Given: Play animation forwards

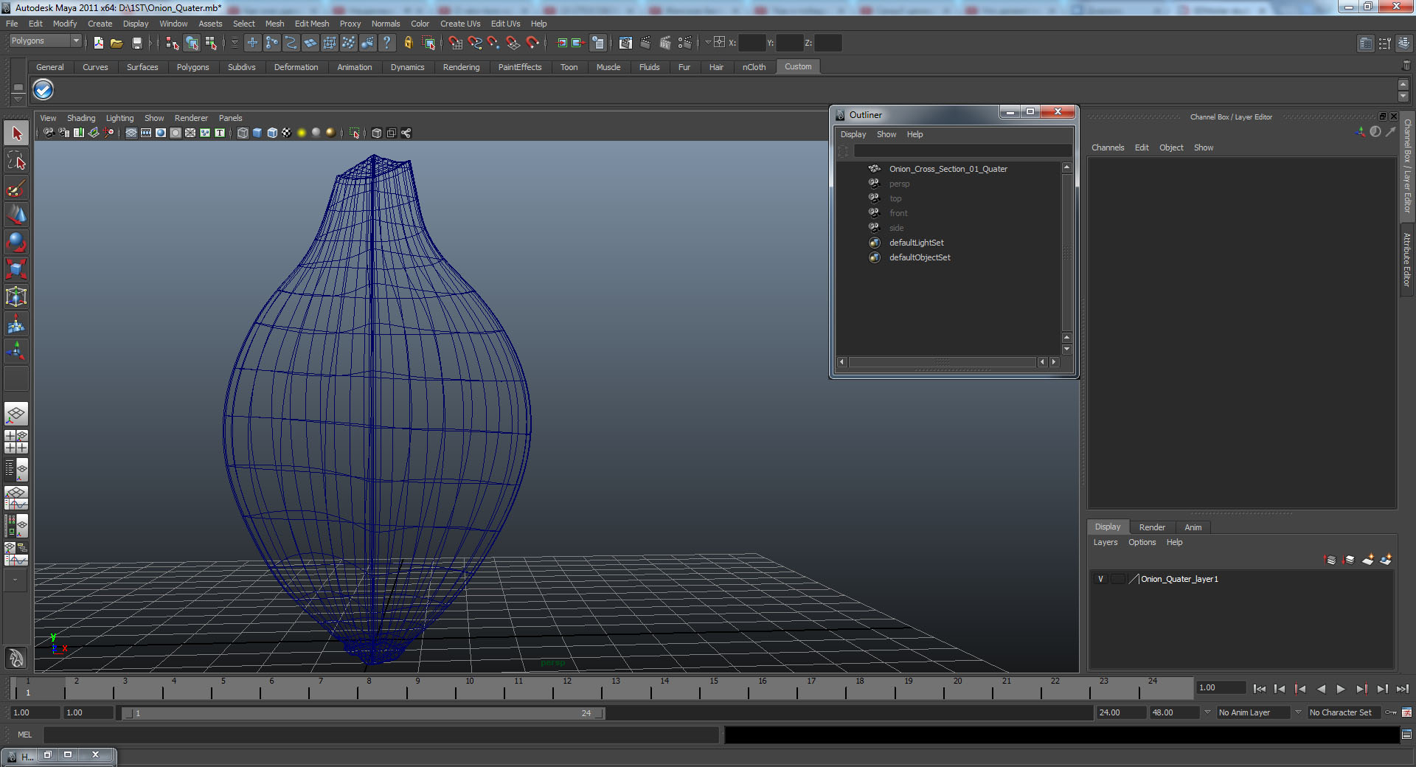Looking at the screenshot, I should coord(1341,689).
